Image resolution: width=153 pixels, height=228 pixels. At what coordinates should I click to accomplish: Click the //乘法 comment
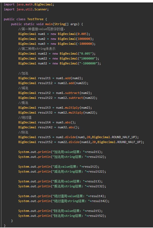click(x=23, y=103)
